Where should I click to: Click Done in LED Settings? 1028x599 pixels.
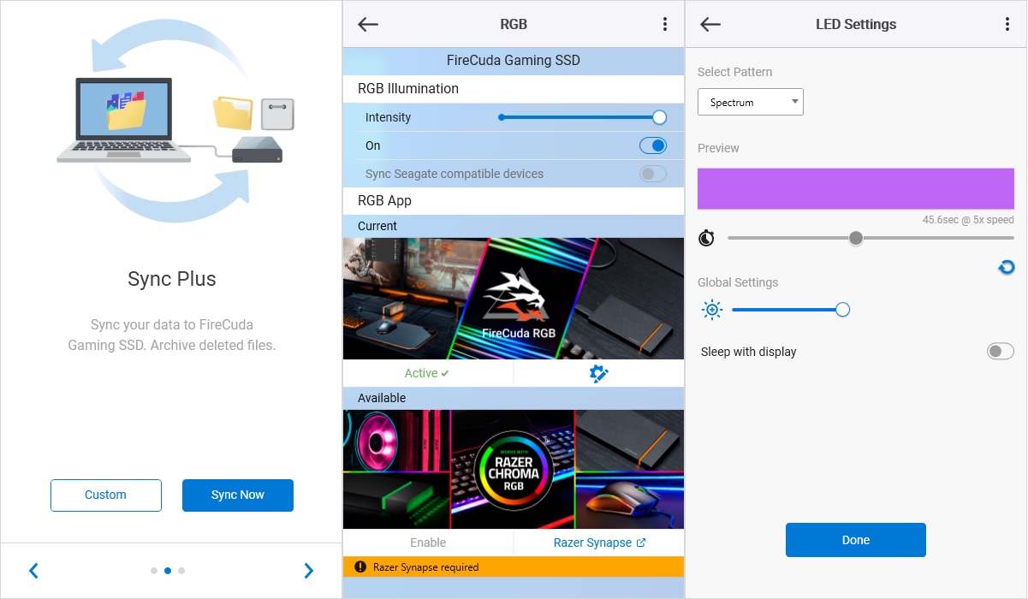click(856, 540)
